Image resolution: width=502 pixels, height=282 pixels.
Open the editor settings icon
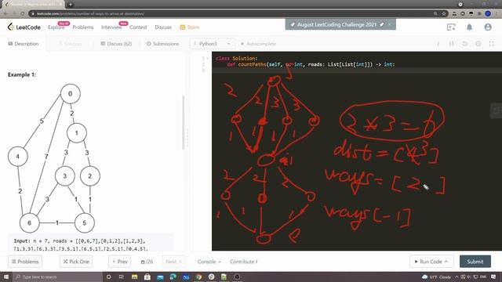478,44
